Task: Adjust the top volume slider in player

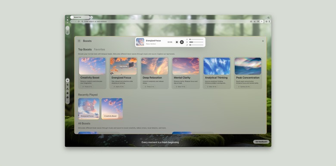Action: (196, 39)
